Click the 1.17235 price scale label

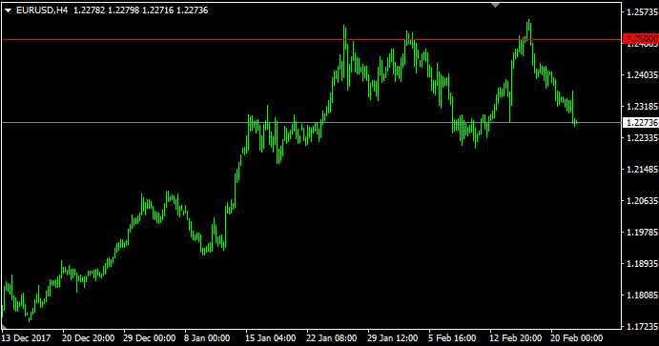coord(642,326)
